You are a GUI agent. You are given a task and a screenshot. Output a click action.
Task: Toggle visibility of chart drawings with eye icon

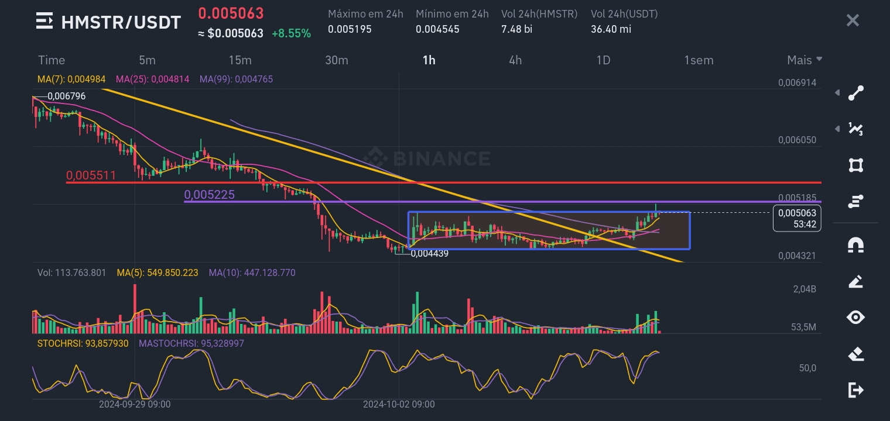point(855,317)
